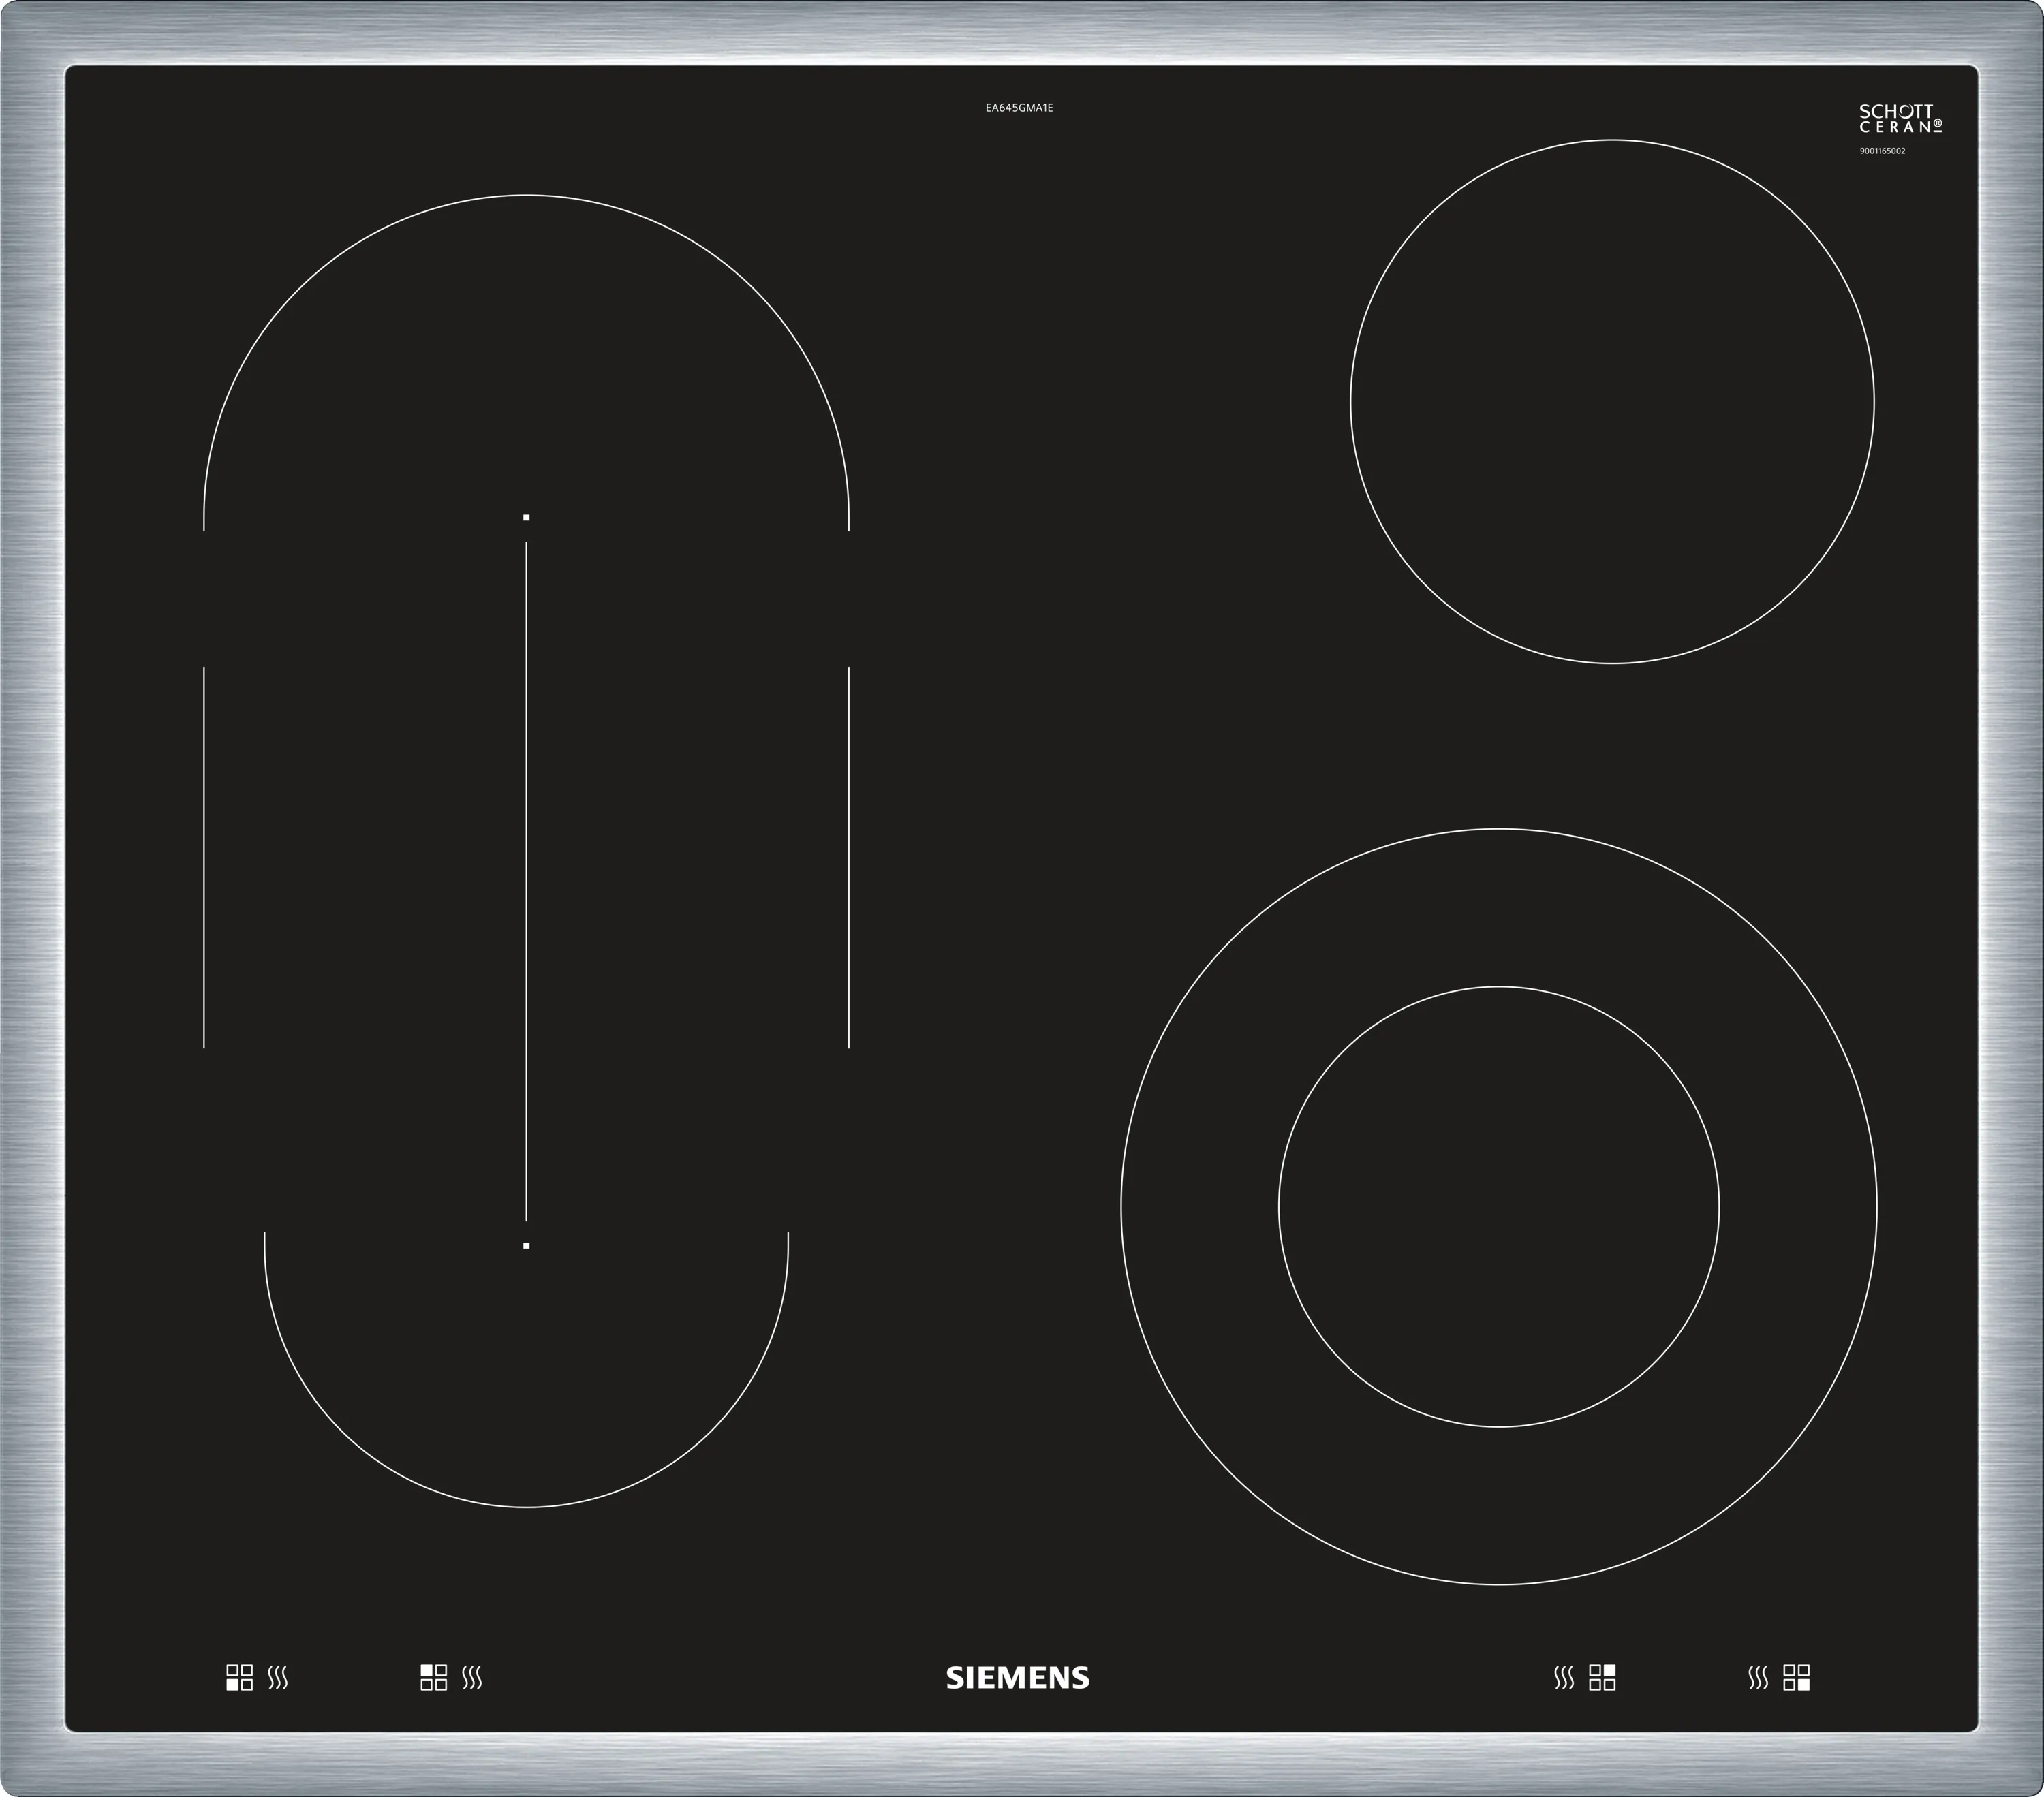Tap the bottom-right zone indicator grid icon

(1796, 1678)
